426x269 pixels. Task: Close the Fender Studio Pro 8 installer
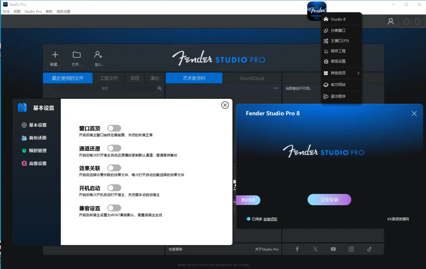click(x=414, y=113)
